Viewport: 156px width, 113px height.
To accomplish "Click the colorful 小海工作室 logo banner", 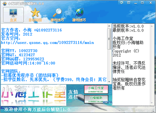I will pos(33,95).
